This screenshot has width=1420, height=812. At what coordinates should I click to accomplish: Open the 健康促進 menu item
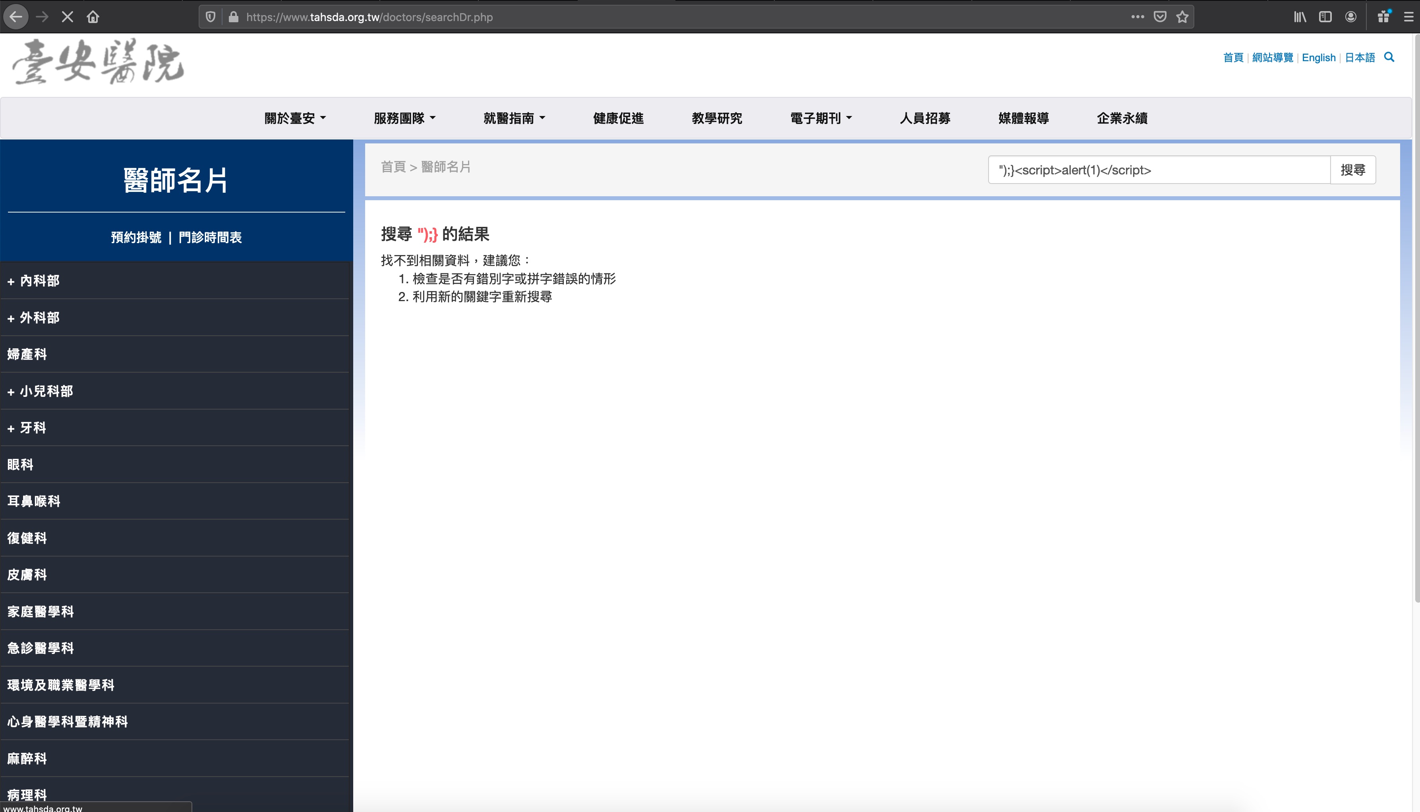(618, 118)
